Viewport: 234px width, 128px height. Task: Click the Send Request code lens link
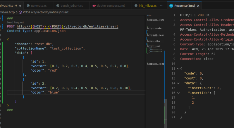pos(16,22)
